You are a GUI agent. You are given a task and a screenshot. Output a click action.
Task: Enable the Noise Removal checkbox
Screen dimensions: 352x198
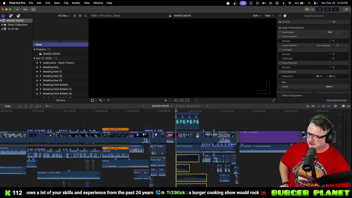tap(280, 63)
